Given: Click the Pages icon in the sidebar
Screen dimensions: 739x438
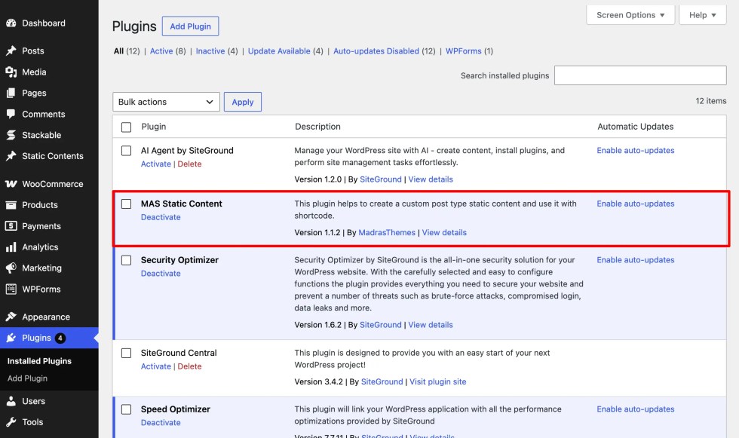Looking at the screenshot, I should (11, 93).
